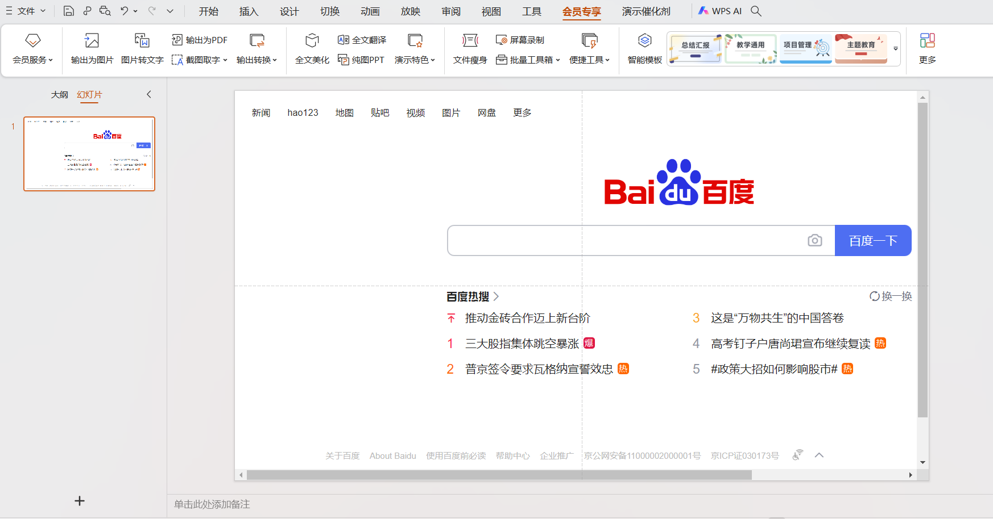The height and width of the screenshot is (519, 993).
Task: Open the 会员服务 diamond icon
Action: [33, 40]
